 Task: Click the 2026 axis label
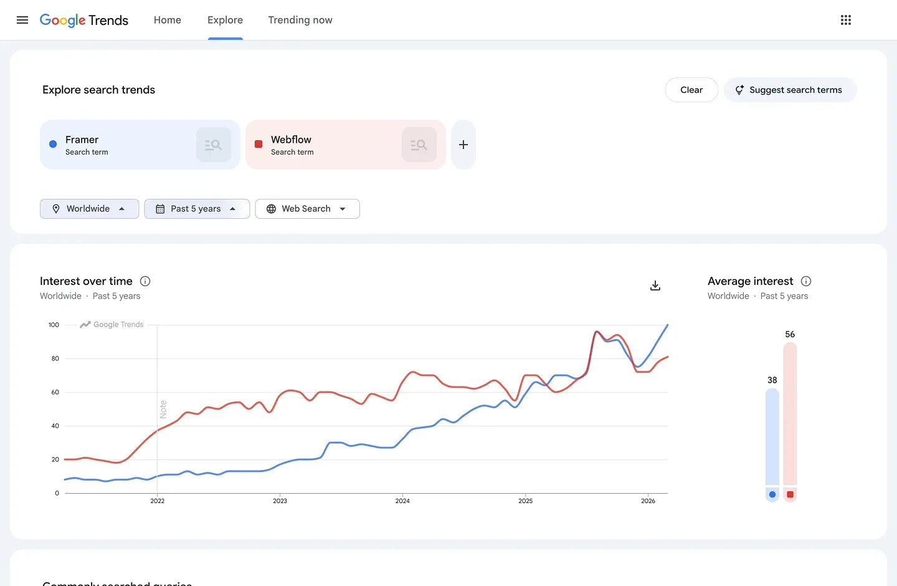648,501
